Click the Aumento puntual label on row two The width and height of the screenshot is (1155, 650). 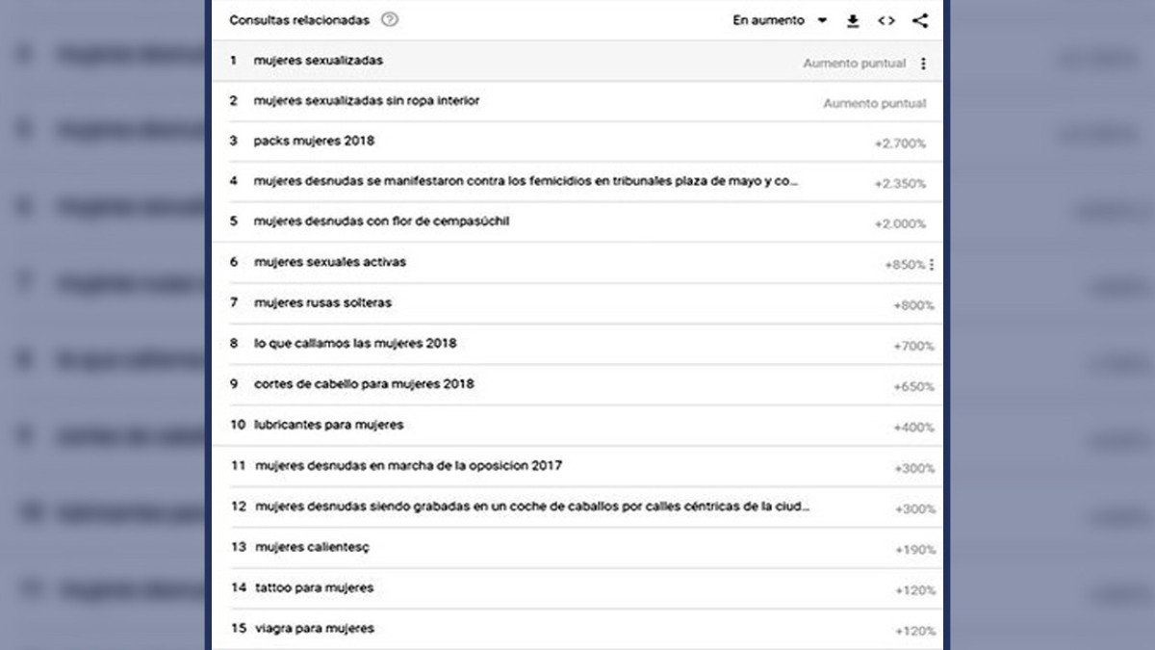click(874, 101)
